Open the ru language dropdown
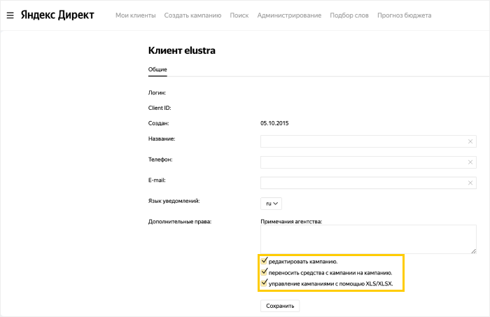The height and width of the screenshot is (317, 490). 271,204
